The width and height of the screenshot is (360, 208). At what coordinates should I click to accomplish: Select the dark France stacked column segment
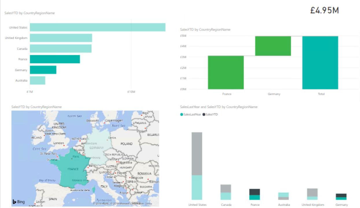coord(254,192)
